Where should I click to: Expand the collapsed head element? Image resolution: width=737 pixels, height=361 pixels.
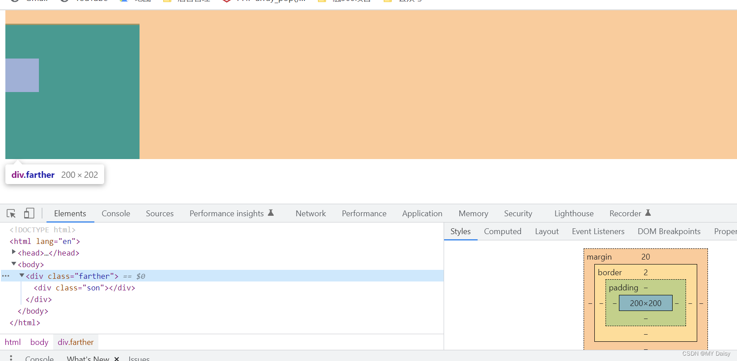coord(14,252)
